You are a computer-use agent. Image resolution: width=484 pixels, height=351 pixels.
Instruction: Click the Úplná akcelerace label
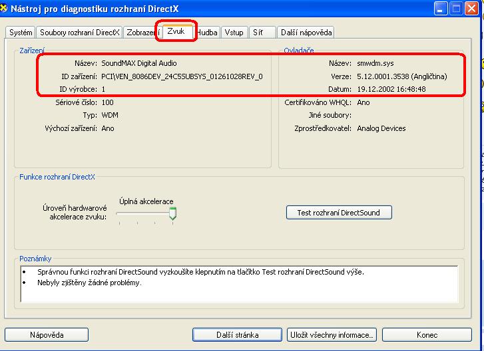pyautogui.click(x=146, y=201)
